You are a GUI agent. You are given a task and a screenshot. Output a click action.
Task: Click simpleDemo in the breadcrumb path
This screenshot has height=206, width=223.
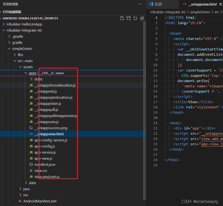tap(200, 12)
